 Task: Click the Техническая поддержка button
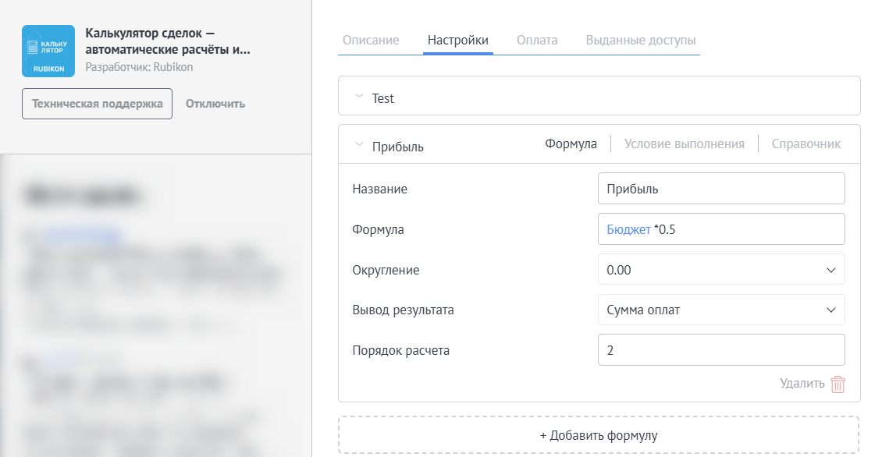(98, 104)
